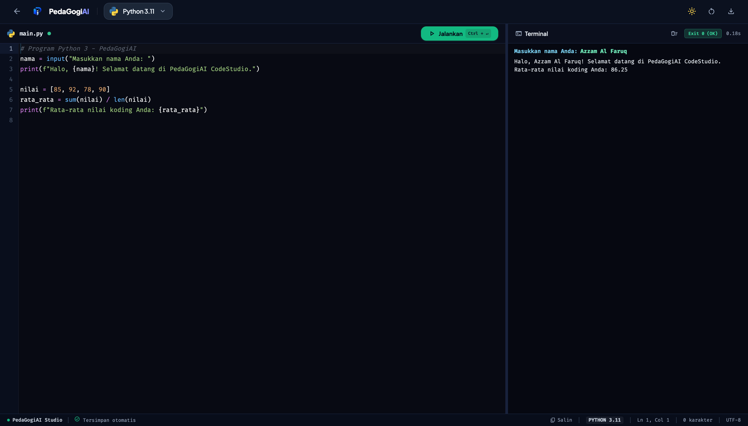Click the Terminal panel title
Image resolution: width=748 pixels, height=426 pixels.
pyautogui.click(x=536, y=34)
